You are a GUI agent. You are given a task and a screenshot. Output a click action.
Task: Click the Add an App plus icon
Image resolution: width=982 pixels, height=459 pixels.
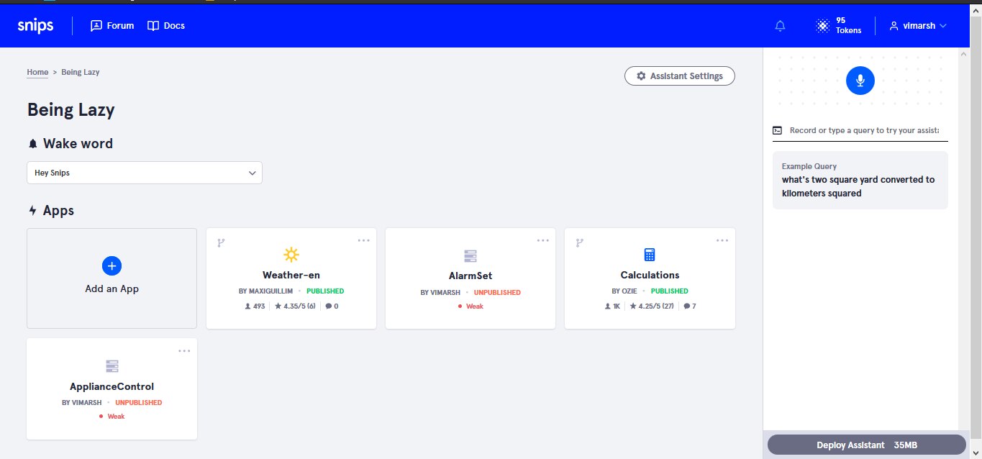[x=112, y=266]
